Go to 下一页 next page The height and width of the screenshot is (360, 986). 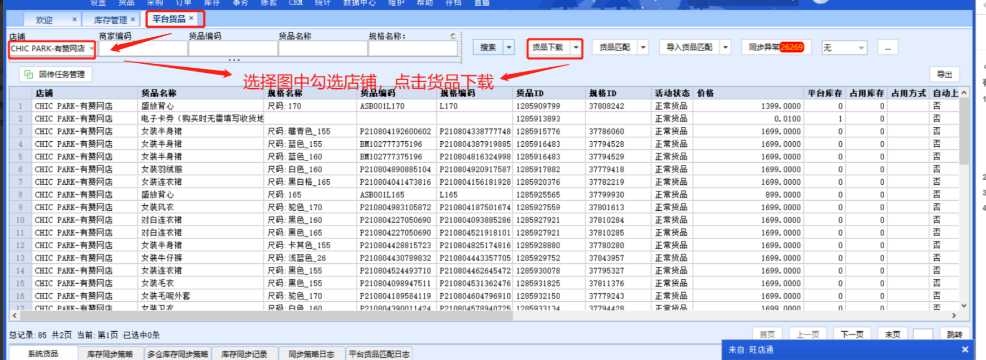pyautogui.click(x=852, y=334)
